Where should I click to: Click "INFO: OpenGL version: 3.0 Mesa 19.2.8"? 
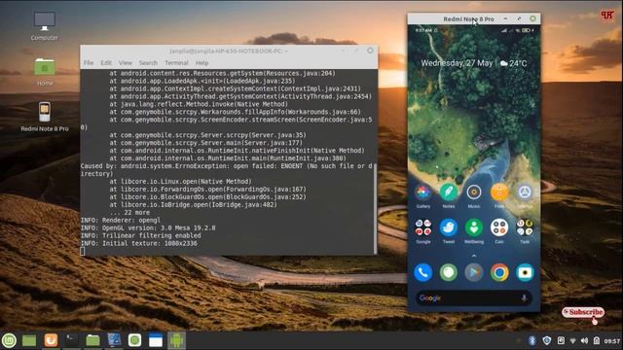(148, 227)
